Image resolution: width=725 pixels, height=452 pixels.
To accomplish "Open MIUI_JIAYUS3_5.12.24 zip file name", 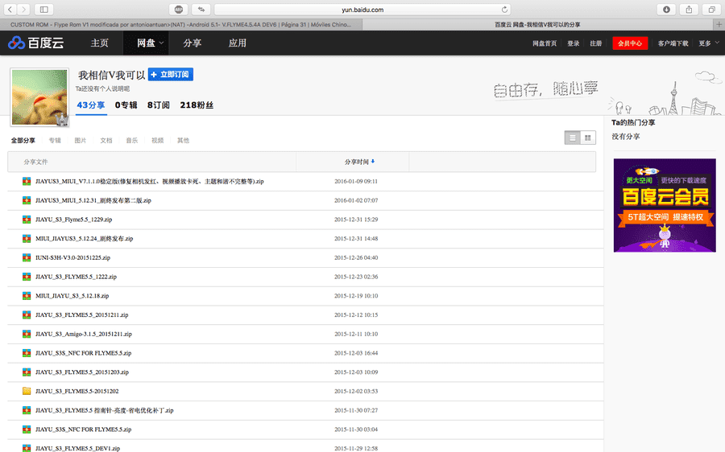I will pyautogui.click(x=84, y=239).
